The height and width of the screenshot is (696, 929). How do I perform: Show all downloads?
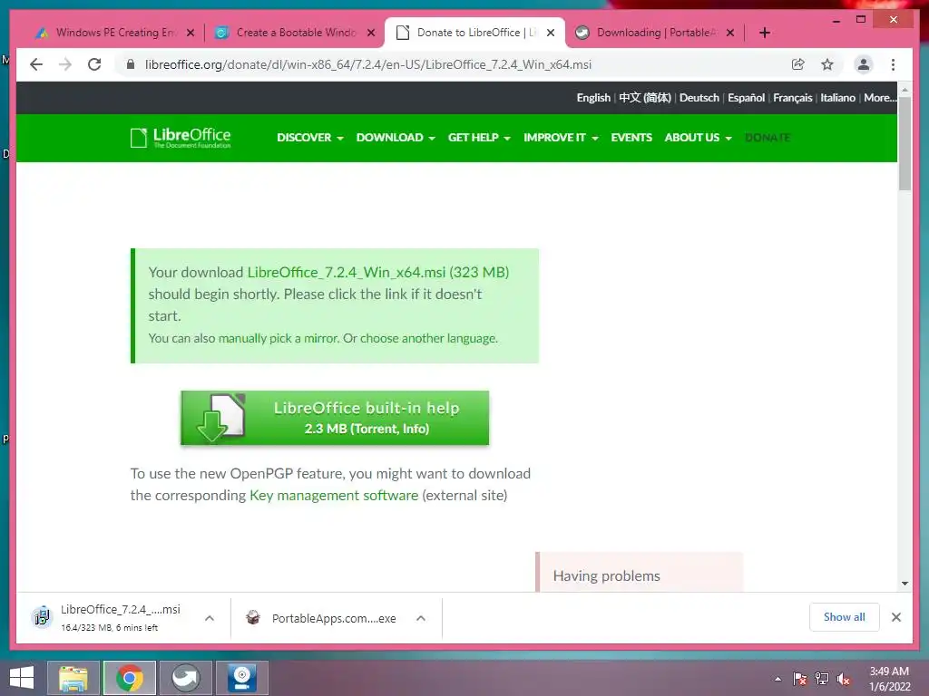tap(845, 617)
